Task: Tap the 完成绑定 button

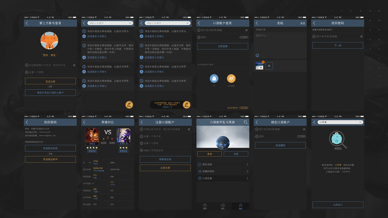Action: coord(280,145)
